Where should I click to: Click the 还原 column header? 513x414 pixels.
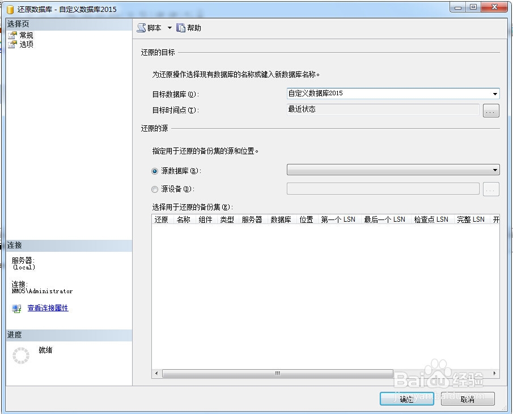pos(162,219)
